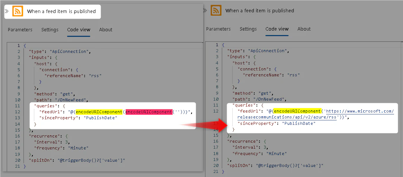Click "sinceProperty": "PublishDate" in the left code
Viewport: 403px width, 177px height.
click(x=78, y=118)
